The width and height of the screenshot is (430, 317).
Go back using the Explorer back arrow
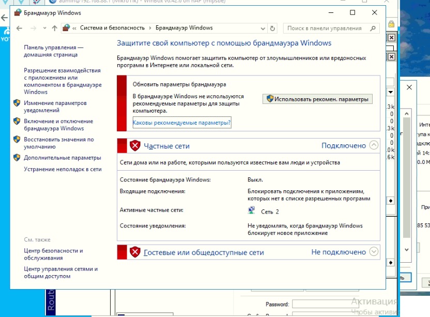[x=19, y=28]
